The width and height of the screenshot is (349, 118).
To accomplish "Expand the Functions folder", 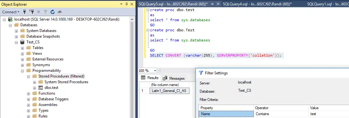I will [28, 94].
